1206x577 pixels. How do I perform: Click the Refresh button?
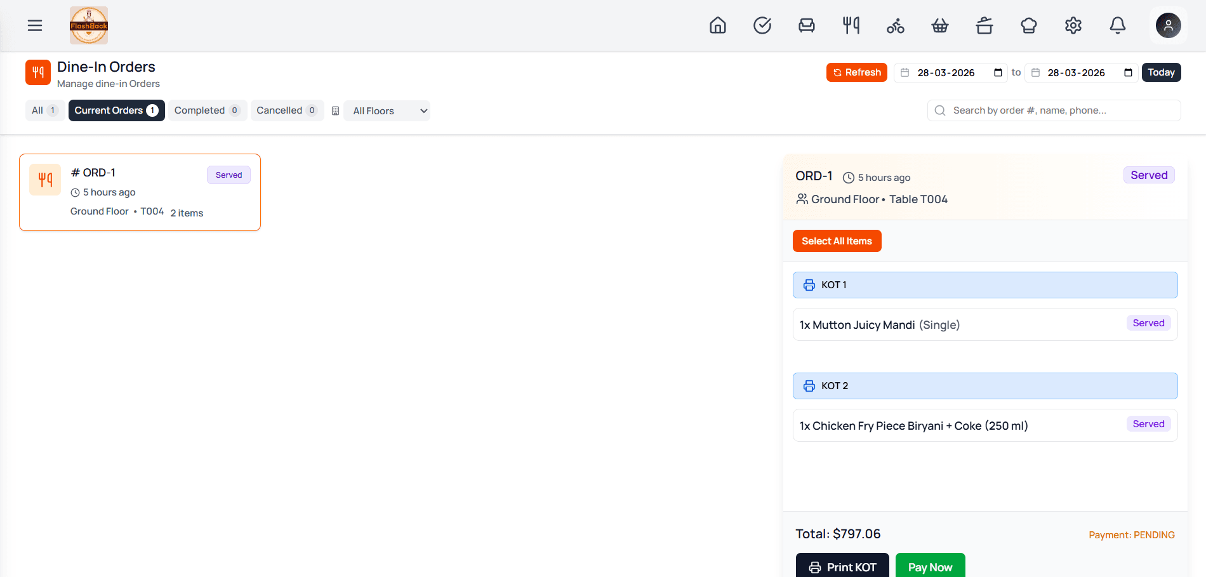857,72
